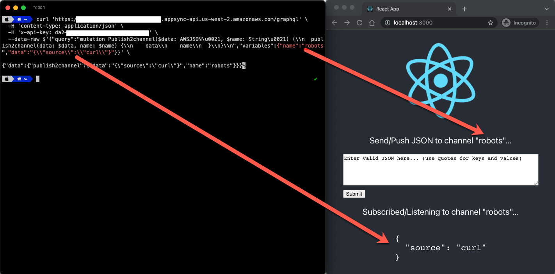Click the terminal cursor at the bottom prompt
Viewport: 555px width, 274px height.
38,79
